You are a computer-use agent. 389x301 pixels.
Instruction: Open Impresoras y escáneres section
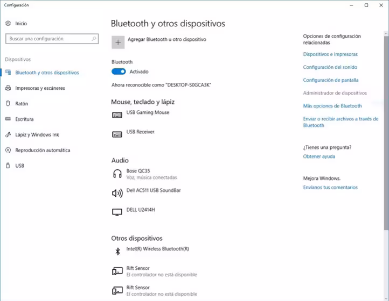pyautogui.click(x=40, y=88)
